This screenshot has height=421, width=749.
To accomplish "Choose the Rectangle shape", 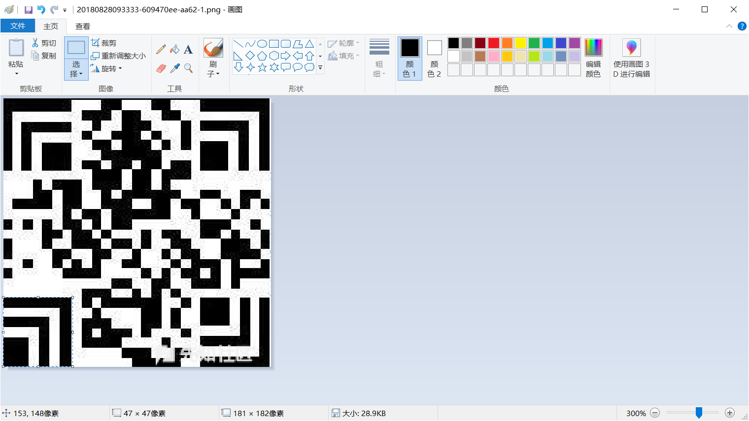I will click(274, 44).
